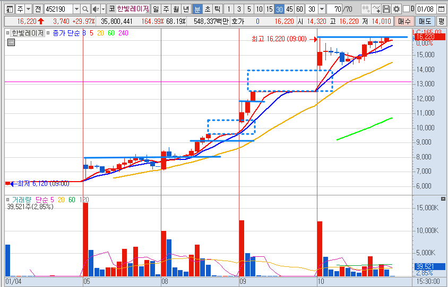The height and width of the screenshot is (287, 448).
Task: Click the stock code field 452190
Action: pos(58,9)
